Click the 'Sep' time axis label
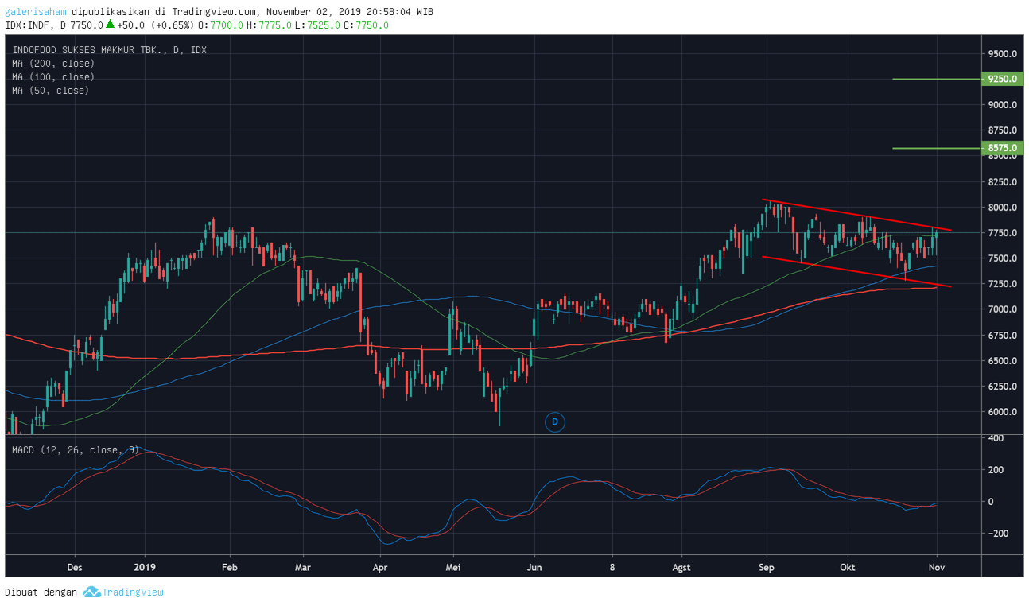Viewport: 1029px width, 606px height. (767, 568)
